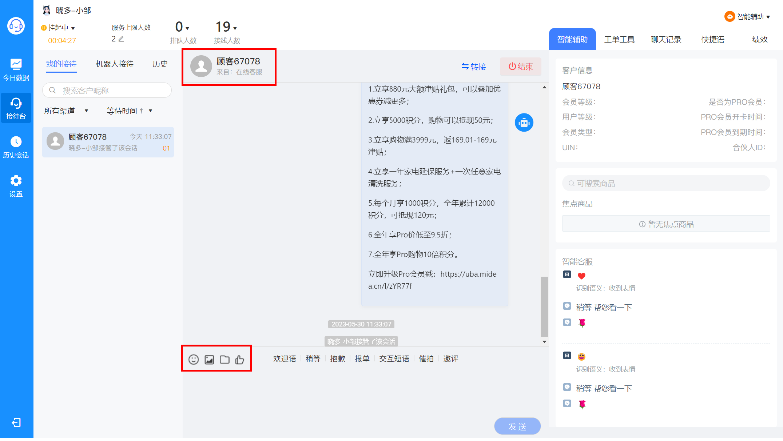Click the 邀评 quick phrase
The width and height of the screenshot is (783, 441).
450,359
